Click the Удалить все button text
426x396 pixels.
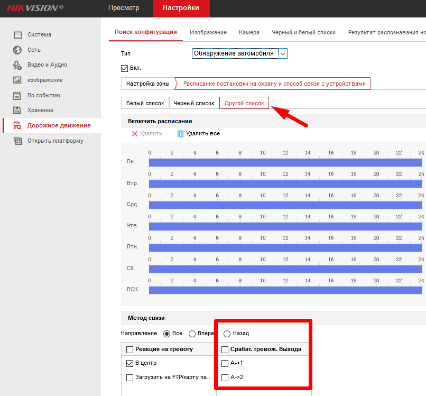point(203,133)
